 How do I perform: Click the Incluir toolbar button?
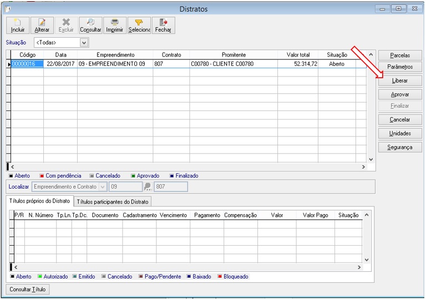click(18, 26)
